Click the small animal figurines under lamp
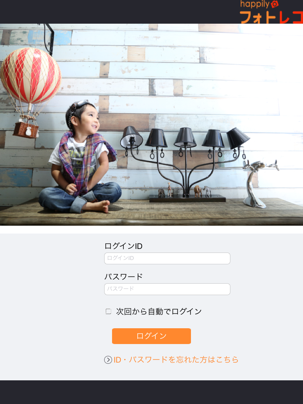 click(x=185, y=191)
